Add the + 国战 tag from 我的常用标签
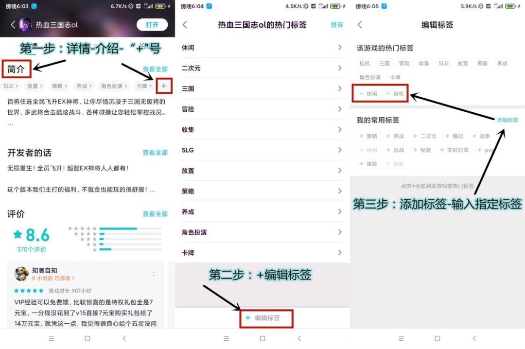The height and width of the screenshot is (349, 525). coord(395,150)
